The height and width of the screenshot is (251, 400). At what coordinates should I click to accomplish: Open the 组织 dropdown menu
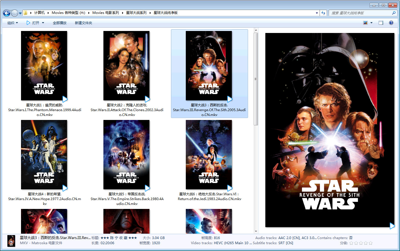(13, 23)
